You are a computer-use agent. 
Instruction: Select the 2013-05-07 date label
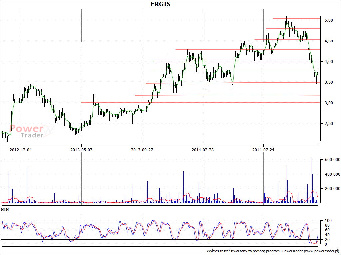point(81,150)
